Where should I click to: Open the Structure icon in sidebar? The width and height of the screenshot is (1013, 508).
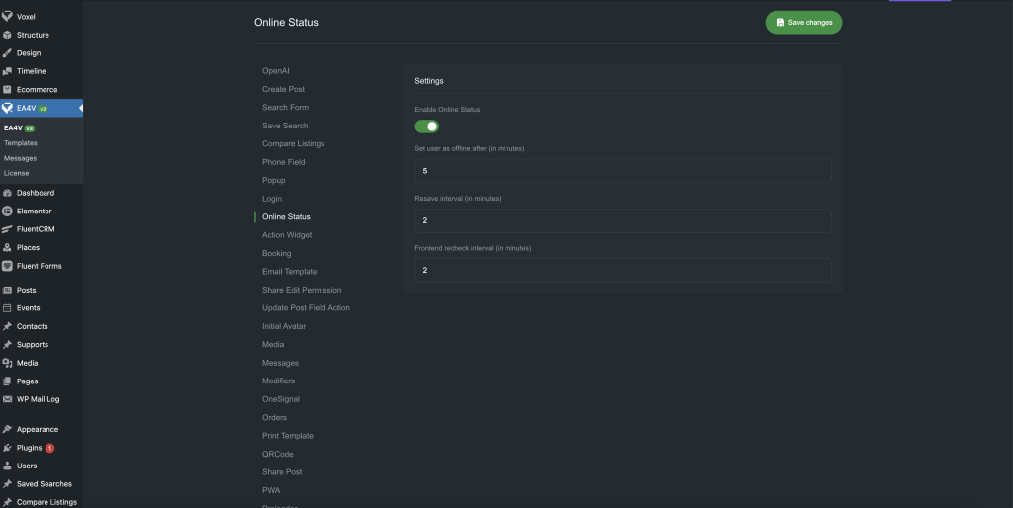[x=8, y=35]
